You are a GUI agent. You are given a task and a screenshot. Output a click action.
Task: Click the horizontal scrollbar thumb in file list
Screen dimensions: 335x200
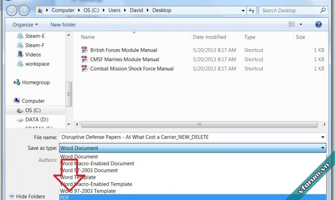[x=200, y=125]
